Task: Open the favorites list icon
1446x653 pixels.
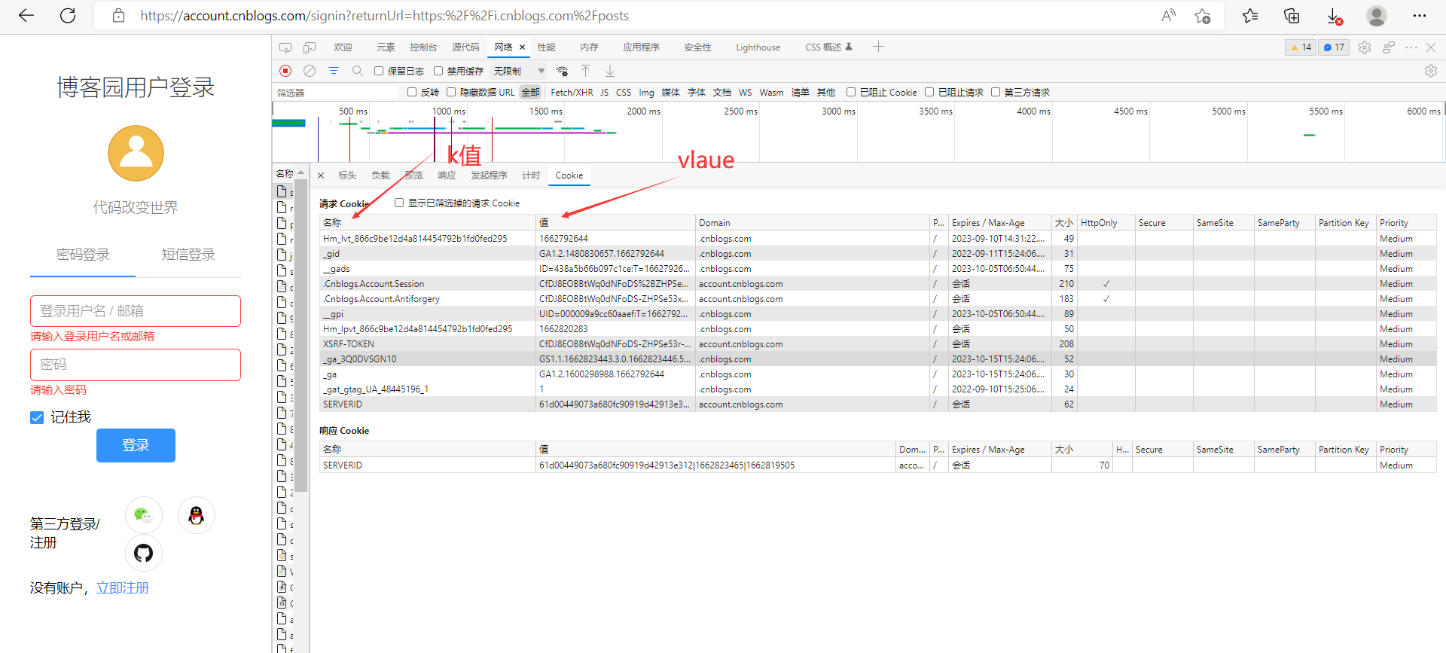Action: pyautogui.click(x=1250, y=15)
